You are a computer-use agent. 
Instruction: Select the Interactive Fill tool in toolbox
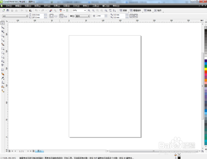tap(2, 91)
